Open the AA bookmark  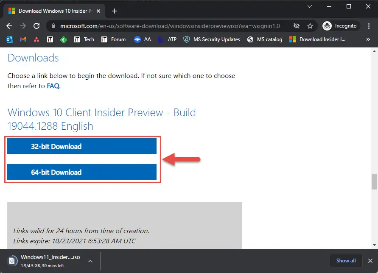coord(143,39)
